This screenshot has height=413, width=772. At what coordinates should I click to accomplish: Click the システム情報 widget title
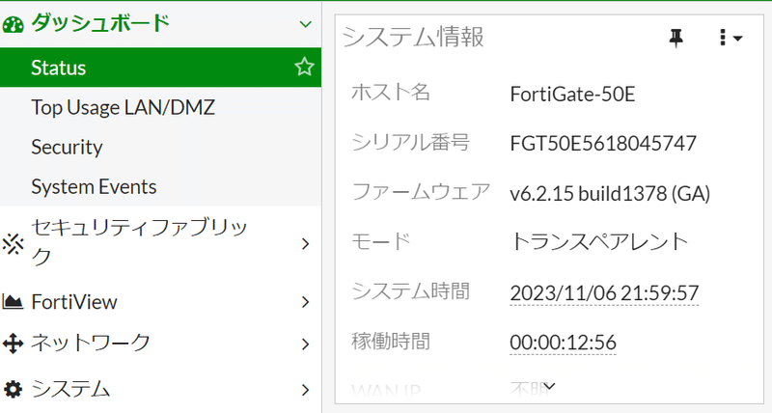413,38
